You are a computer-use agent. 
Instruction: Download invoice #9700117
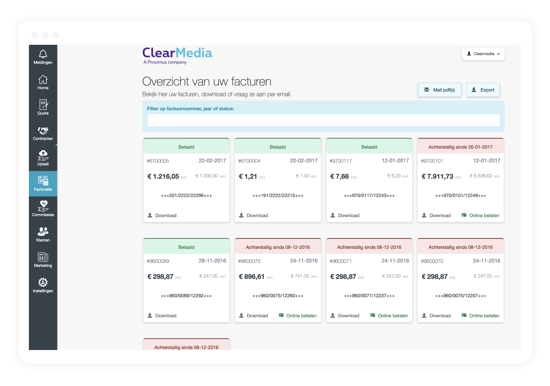click(x=345, y=215)
